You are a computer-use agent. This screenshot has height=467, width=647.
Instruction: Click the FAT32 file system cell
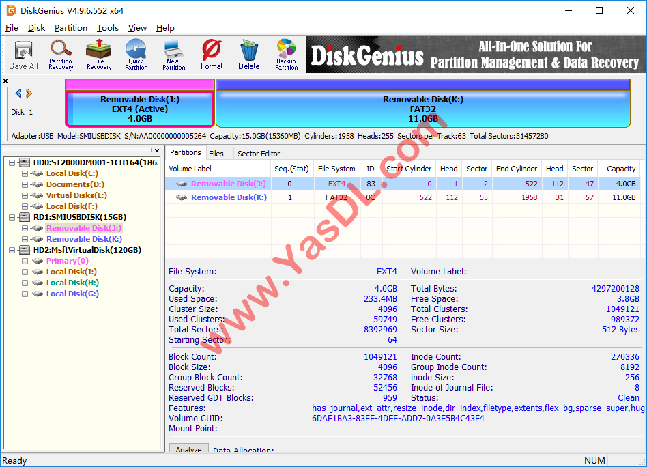336,198
